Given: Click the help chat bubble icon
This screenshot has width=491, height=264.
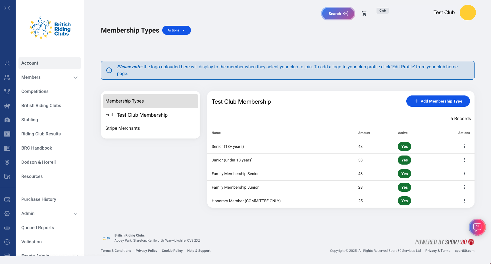Looking at the screenshot, I should tap(477, 227).
